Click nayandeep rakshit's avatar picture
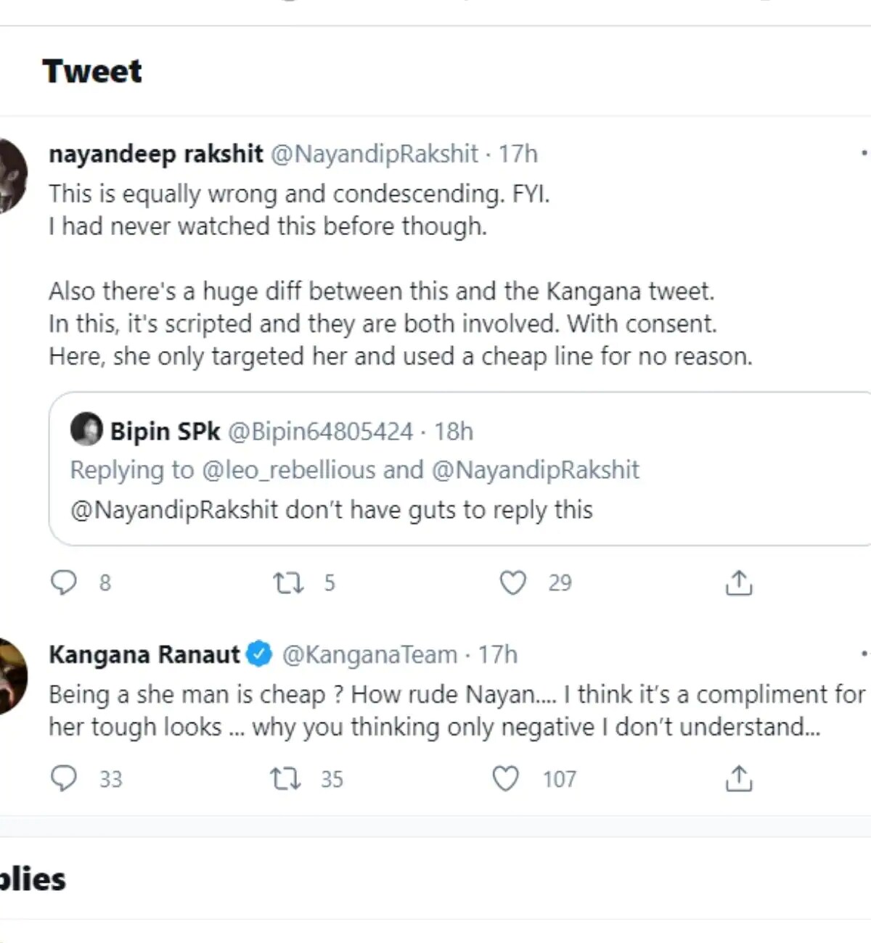The height and width of the screenshot is (943, 871). tap(10, 176)
